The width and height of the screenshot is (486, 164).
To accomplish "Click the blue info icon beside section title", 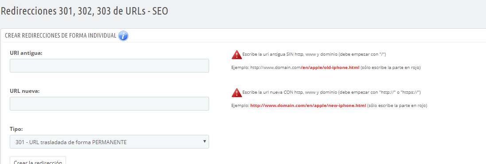I will (123, 36).
